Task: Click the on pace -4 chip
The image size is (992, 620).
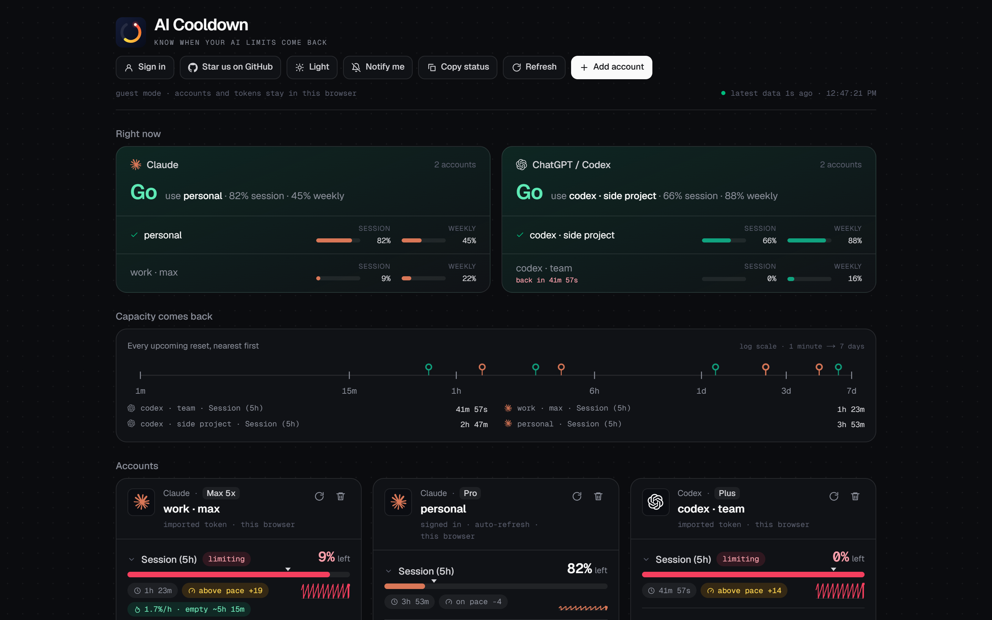Action: pos(474,601)
